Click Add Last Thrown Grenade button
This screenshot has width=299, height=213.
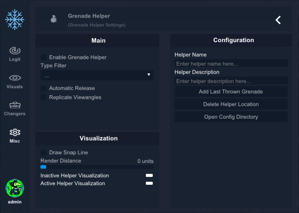(231, 92)
